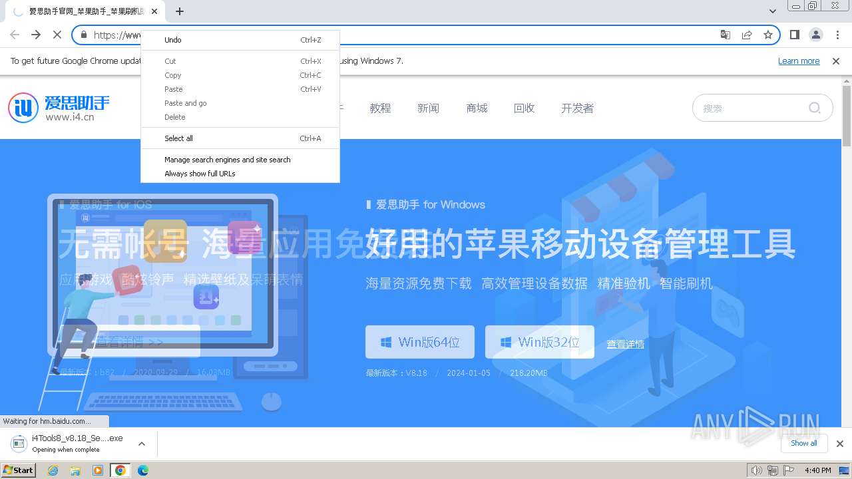Close the i4.cn browser tab
The width and height of the screenshot is (852, 479).
pyautogui.click(x=155, y=11)
